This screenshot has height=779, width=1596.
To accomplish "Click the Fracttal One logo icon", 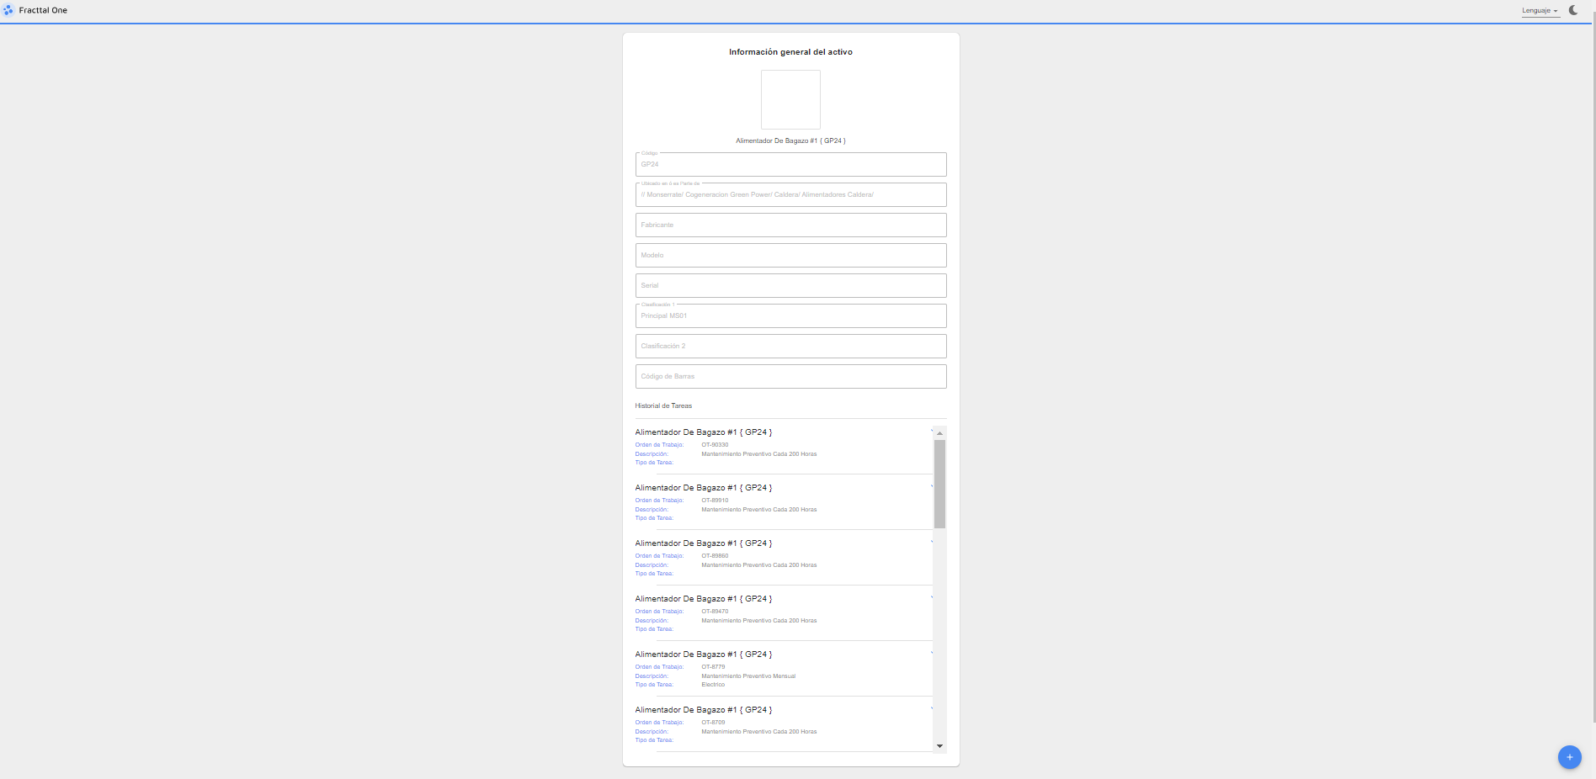I will [x=8, y=10].
